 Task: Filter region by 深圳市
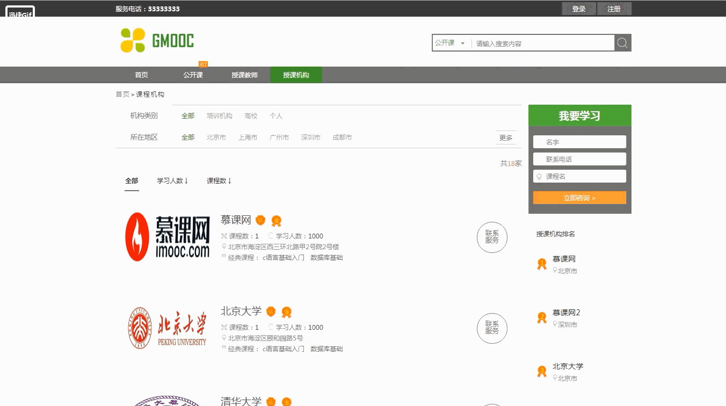pos(311,137)
